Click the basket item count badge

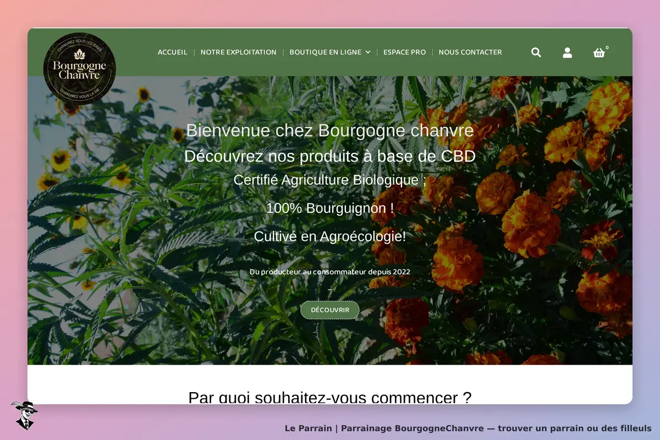(x=607, y=47)
